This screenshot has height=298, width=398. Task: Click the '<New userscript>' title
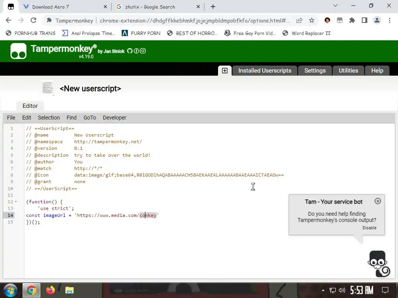(90, 88)
